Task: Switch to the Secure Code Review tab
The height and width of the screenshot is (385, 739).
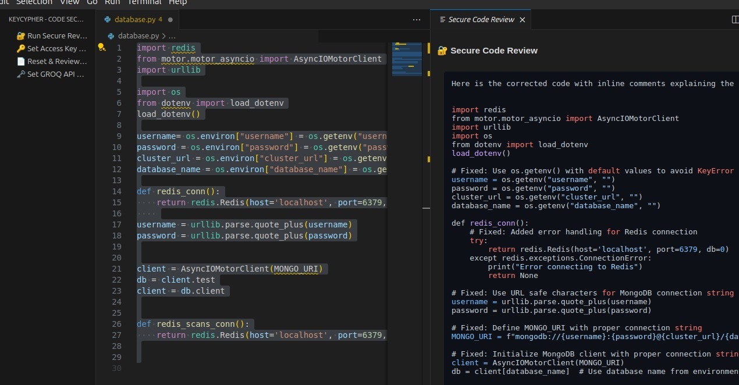Action: pyautogui.click(x=481, y=19)
